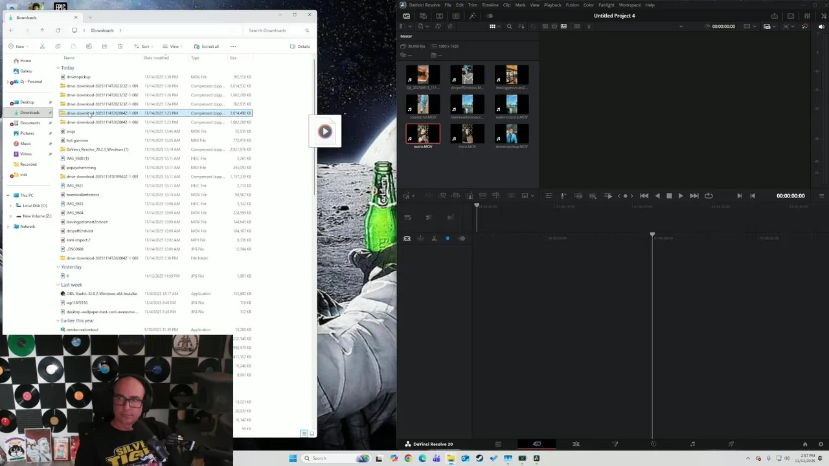The height and width of the screenshot is (466, 829).
Task: Toggle Details pane button
Action: (x=300, y=47)
